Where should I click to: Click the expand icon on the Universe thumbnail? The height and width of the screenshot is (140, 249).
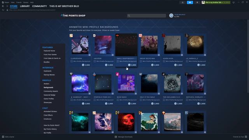112,55
